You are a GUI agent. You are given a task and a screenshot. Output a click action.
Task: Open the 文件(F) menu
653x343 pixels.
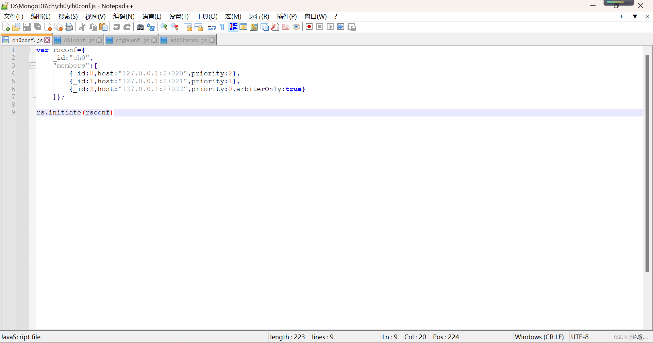point(14,17)
